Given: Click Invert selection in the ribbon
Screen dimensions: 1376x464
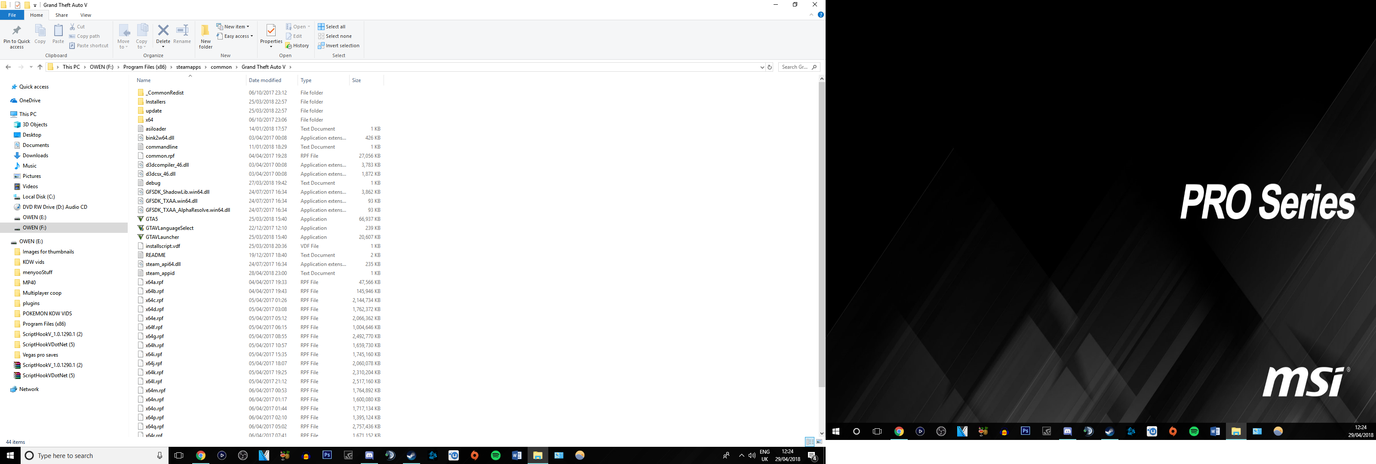Looking at the screenshot, I should click(x=339, y=46).
